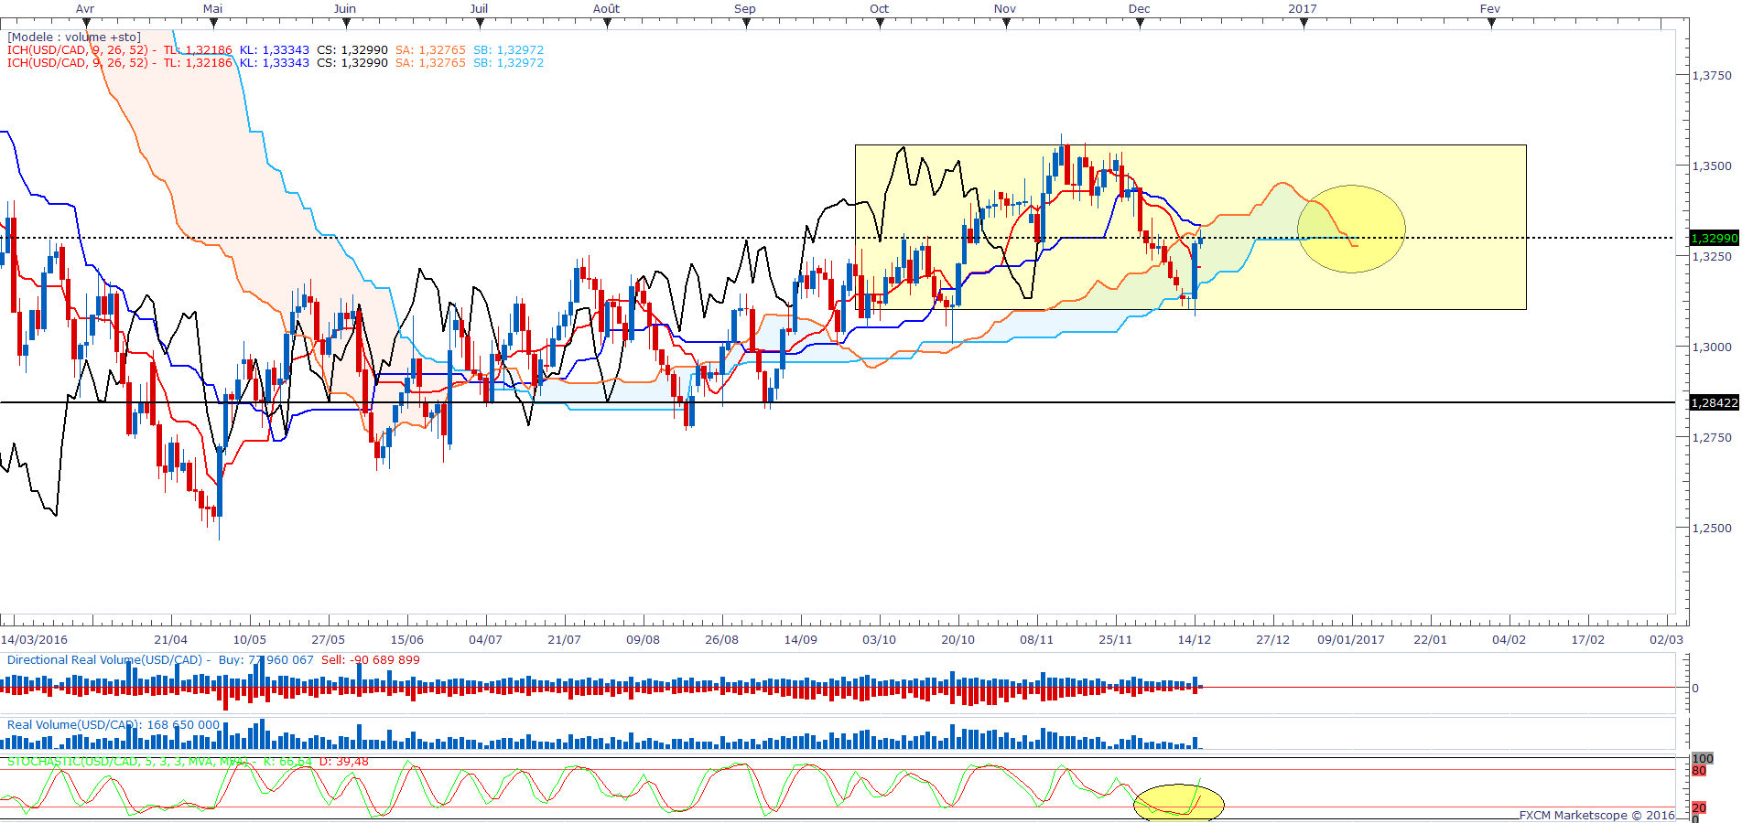Click the 1,2750 price axis label
This screenshot has height=823, width=1742.
tap(1712, 438)
